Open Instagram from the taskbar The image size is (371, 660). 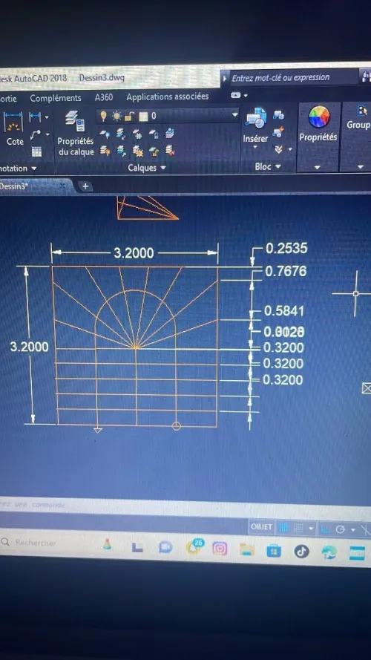(x=220, y=548)
